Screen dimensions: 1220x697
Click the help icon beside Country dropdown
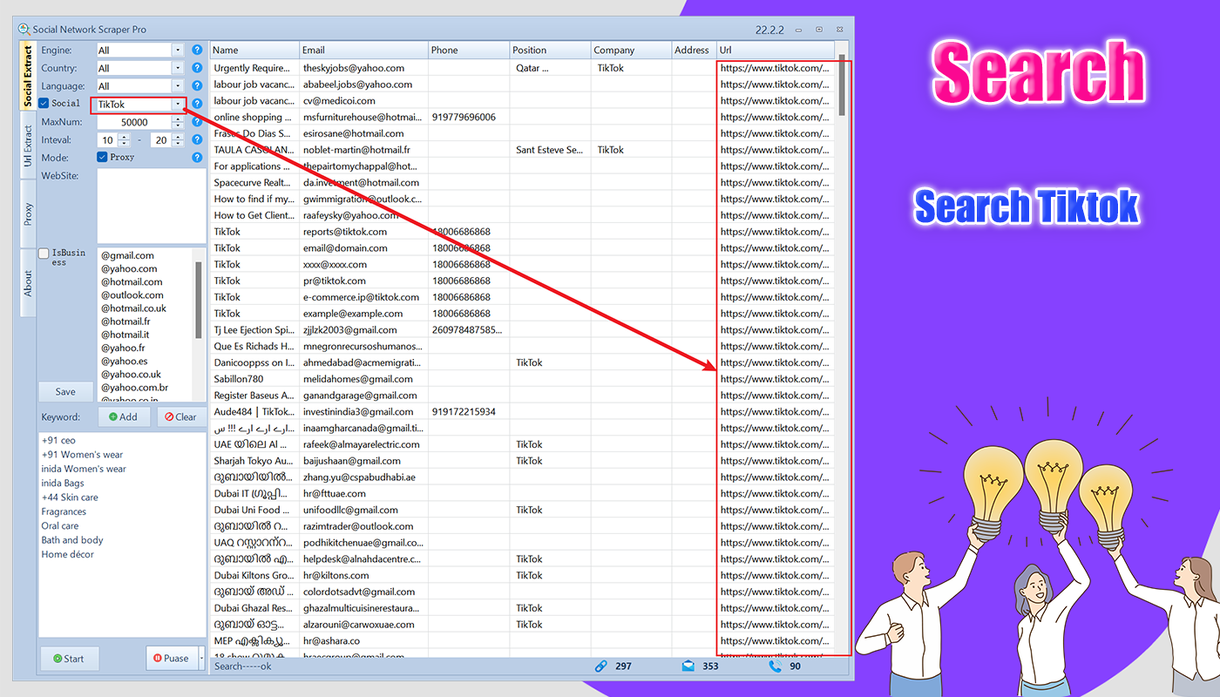(x=197, y=68)
